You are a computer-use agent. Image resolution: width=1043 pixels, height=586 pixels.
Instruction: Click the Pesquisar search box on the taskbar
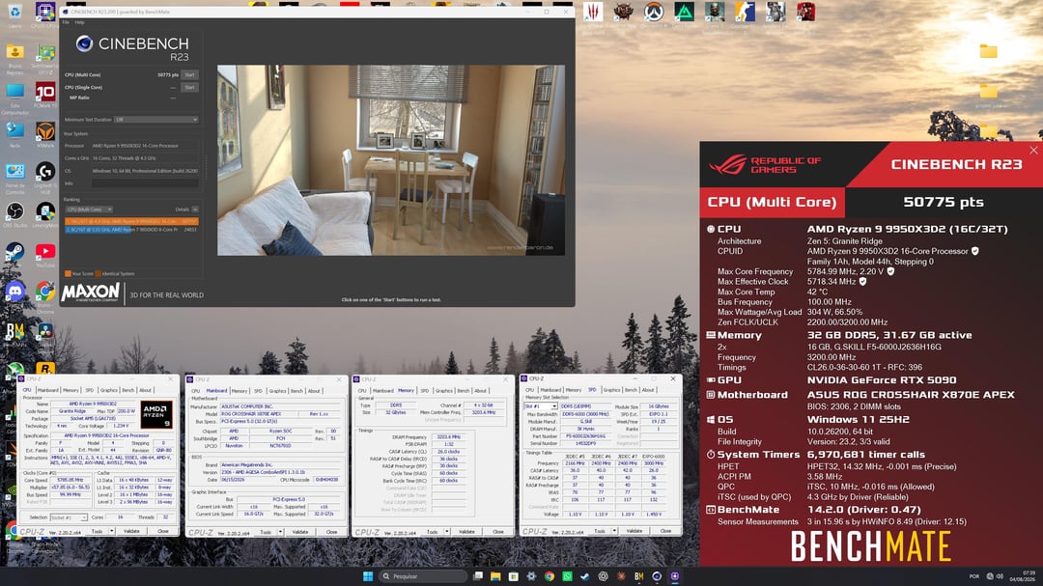[423, 576]
